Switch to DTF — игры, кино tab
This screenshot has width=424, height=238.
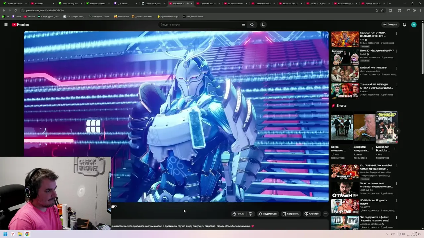pyautogui.click(x=153, y=3)
